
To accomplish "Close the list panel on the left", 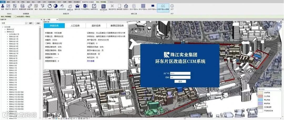I will pos(41,19).
